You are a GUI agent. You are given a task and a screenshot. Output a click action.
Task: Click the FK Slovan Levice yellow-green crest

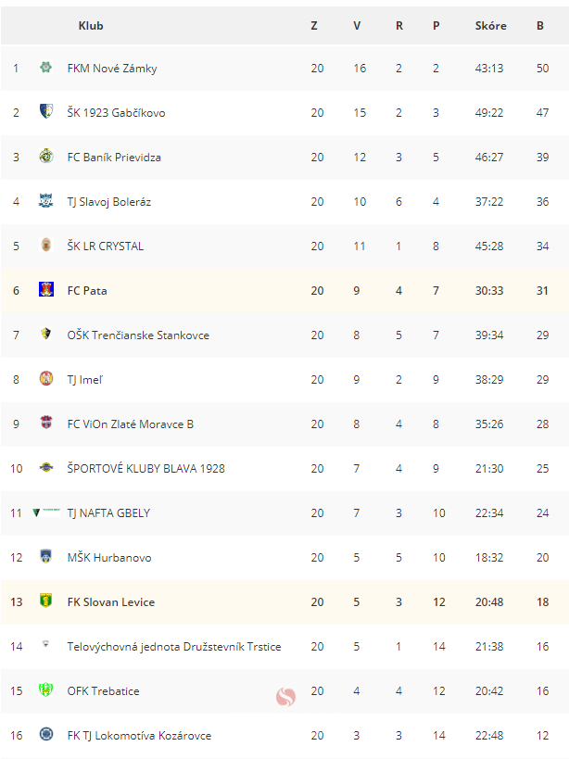46,601
